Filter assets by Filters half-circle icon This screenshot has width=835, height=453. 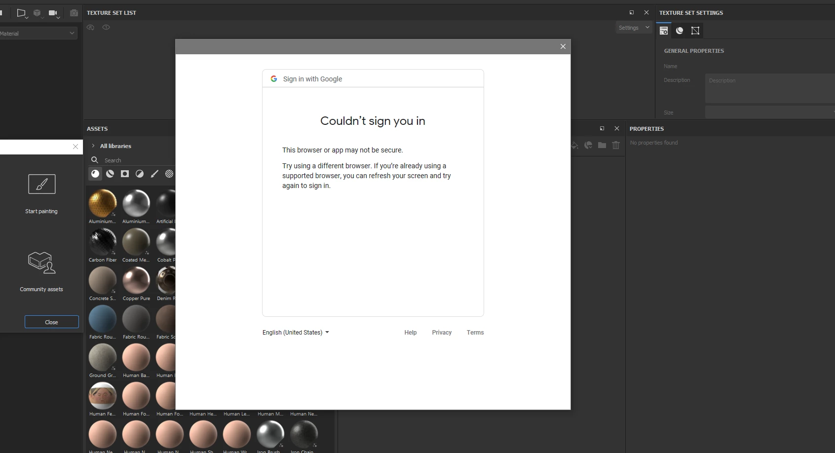140,174
